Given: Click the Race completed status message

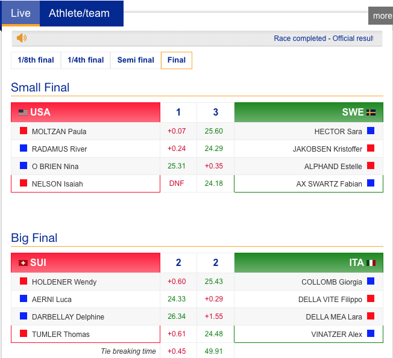Looking at the screenshot, I should click(x=323, y=39).
